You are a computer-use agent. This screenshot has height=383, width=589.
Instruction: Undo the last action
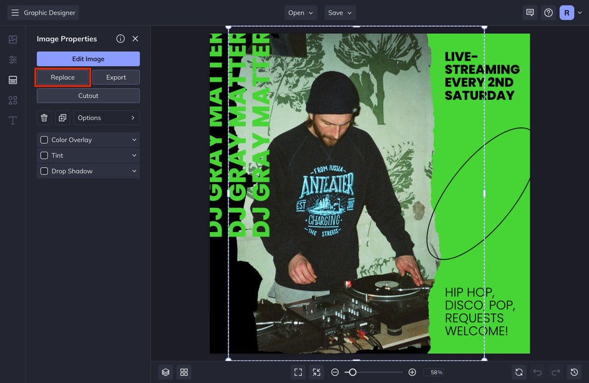pos(538,372)
